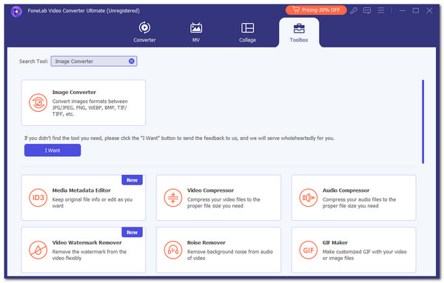
Task: Clear the search tool field
Action: [132, 61]
